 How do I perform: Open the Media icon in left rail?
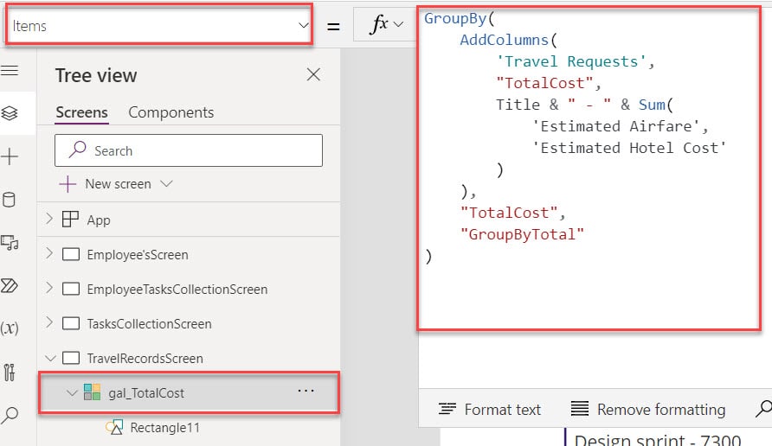coord(10,242)
